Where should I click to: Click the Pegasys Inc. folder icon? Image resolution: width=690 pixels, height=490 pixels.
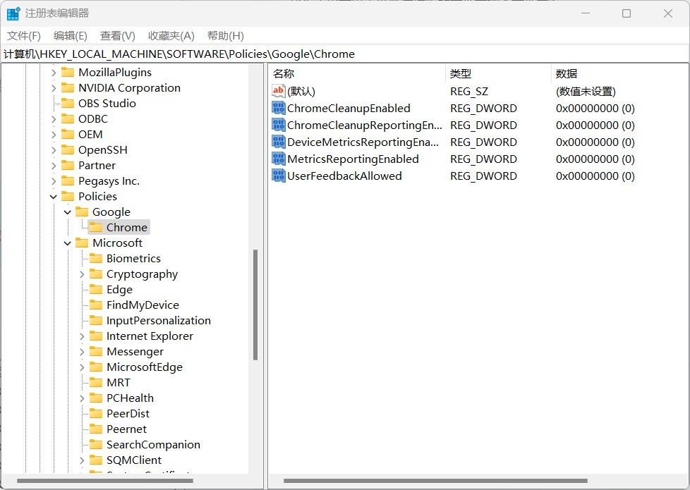coord(68,180)
